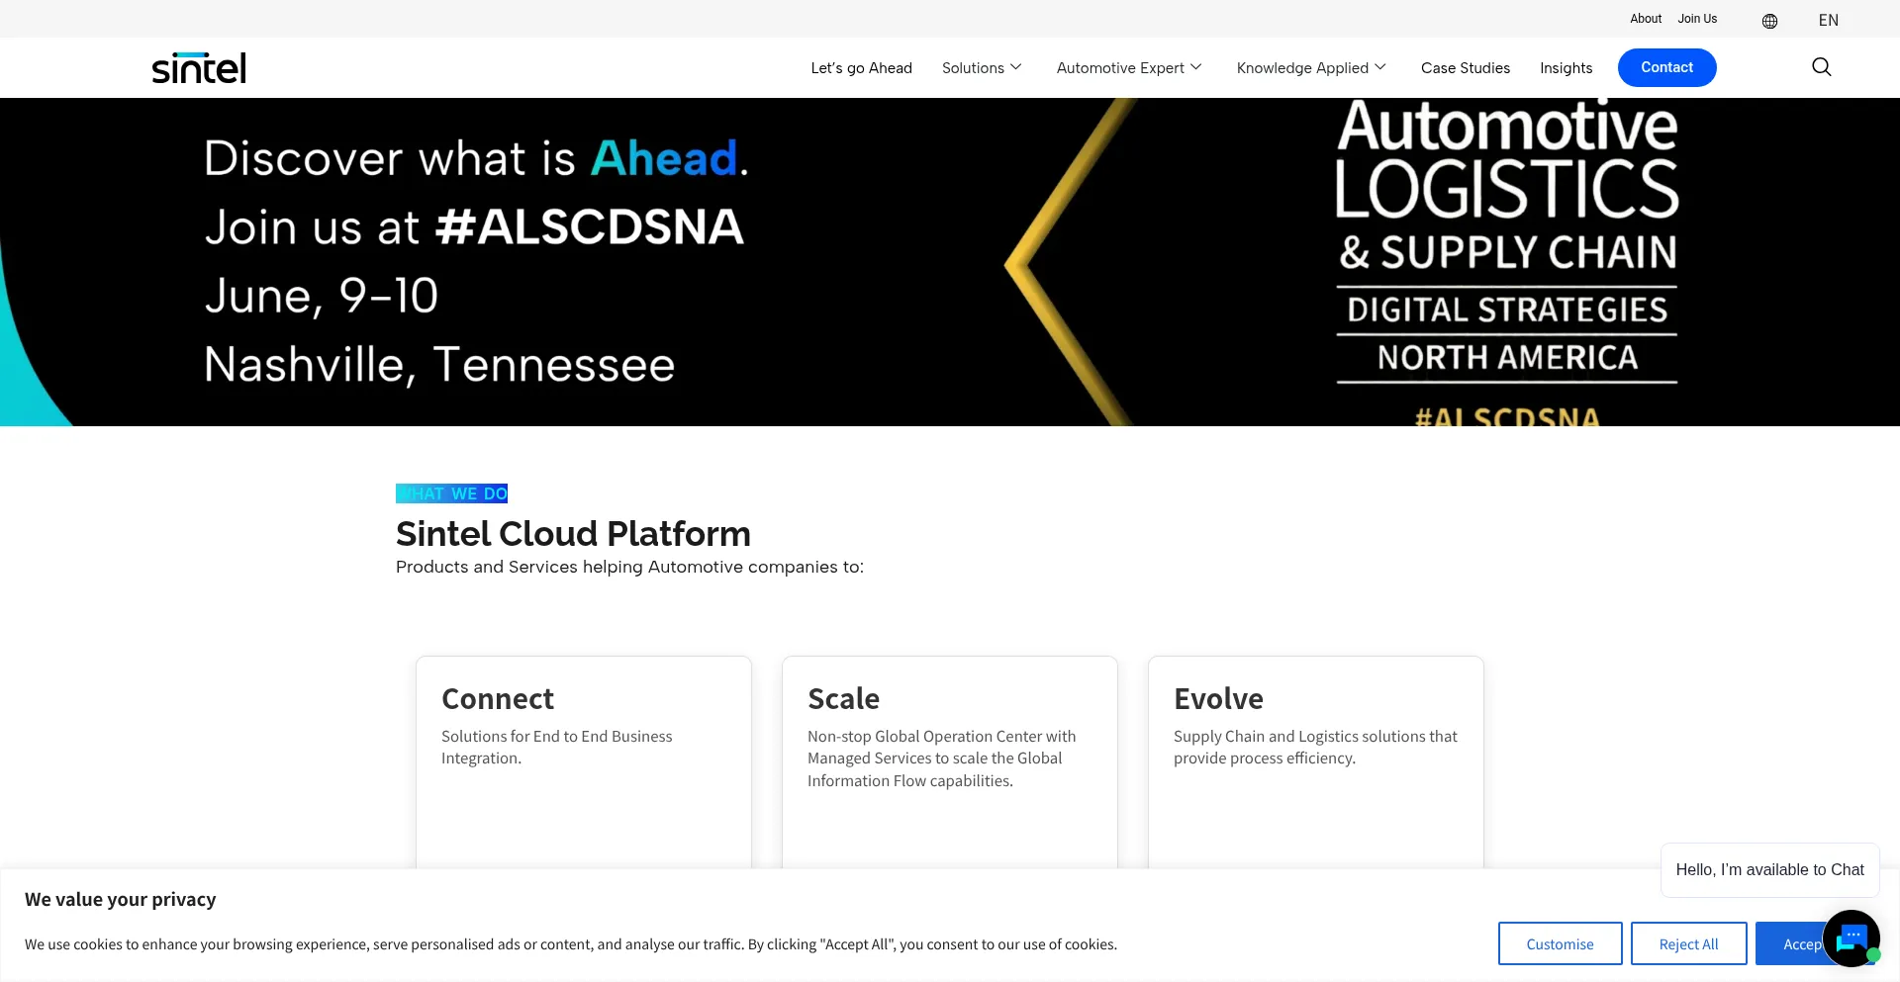Click the 'WHAT WE DO' label

click(x=451, y=493)
